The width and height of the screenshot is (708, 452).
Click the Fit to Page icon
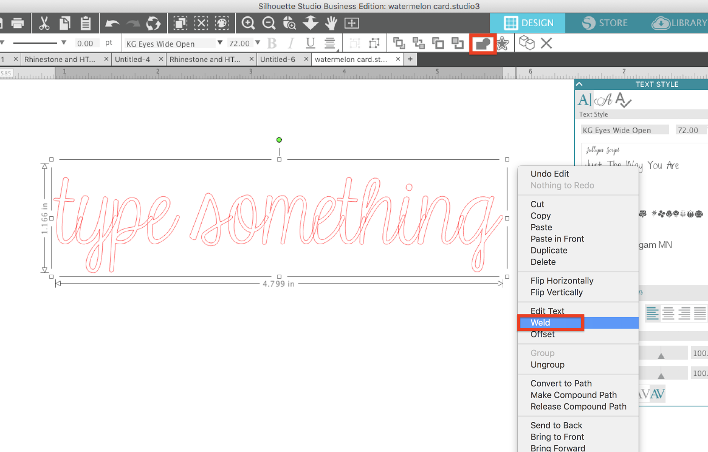pos(351,23)
